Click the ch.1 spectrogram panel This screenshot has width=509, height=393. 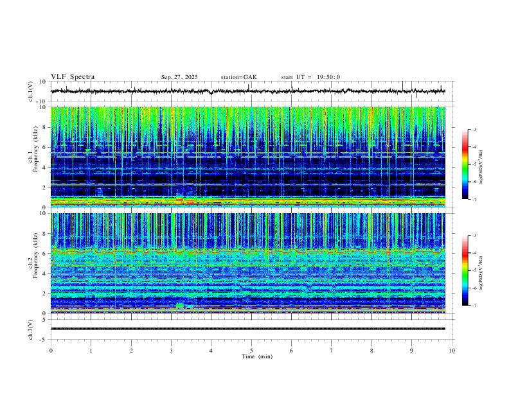(x=248, y=157)
